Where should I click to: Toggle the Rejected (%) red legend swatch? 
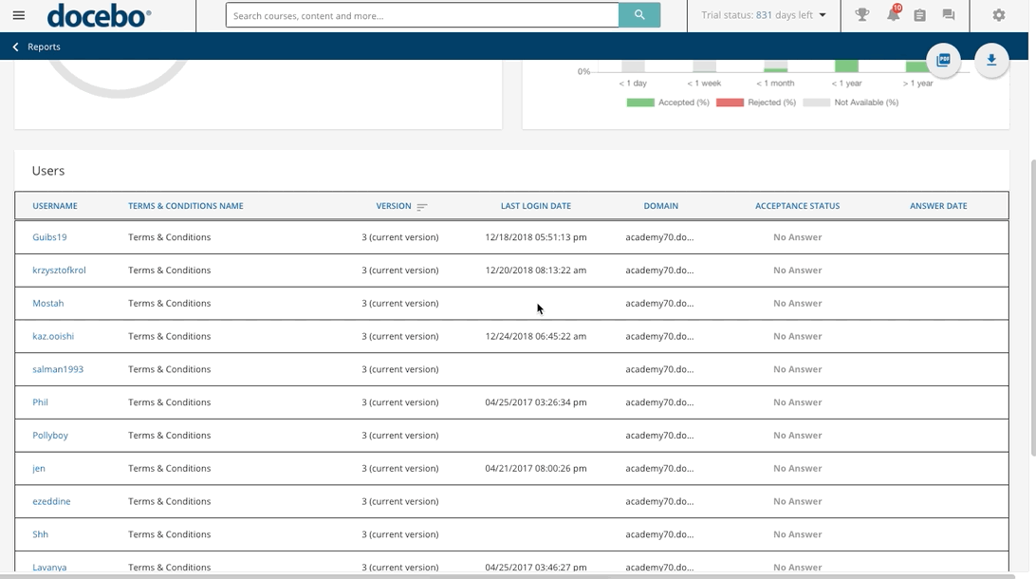coord(731,103)
